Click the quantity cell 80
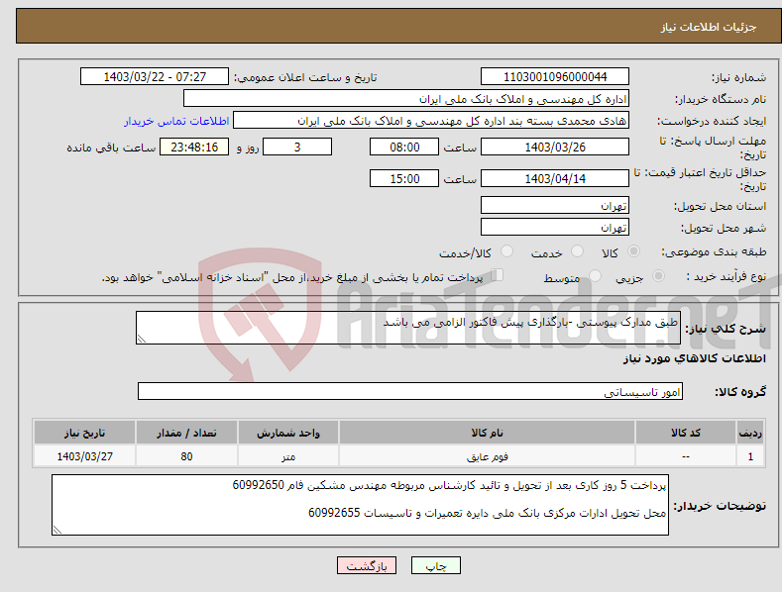The width and height of the screenshot is (782, 592). (x=186, y=456)
